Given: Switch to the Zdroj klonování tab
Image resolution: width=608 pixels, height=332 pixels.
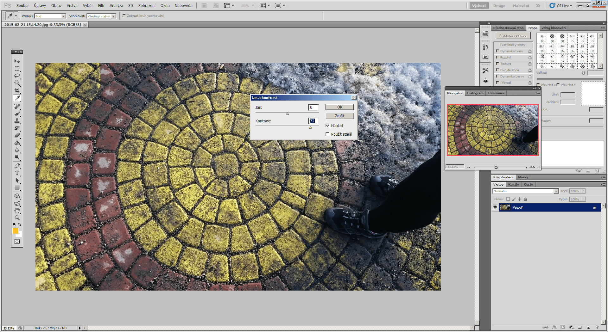Looking at the screenshot, I should [554, 28].
